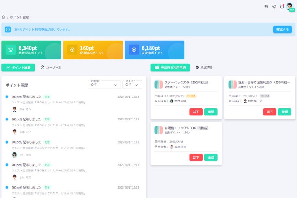This screenshot has height=198, width=297.
Task: Approve the スターバックス券 request with 承認
Action: pyautogui.click(x=211, y=112)
